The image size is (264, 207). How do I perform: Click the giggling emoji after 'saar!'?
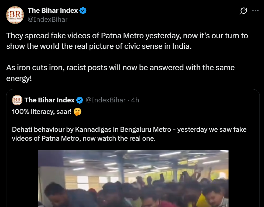coord(77,112)
